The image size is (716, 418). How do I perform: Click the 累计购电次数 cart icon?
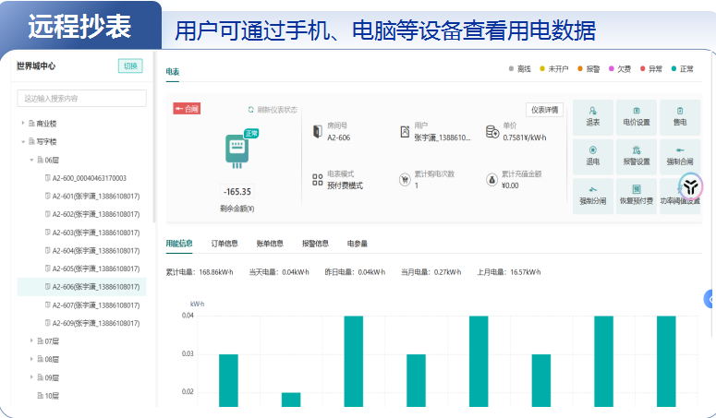coord(405,180)
